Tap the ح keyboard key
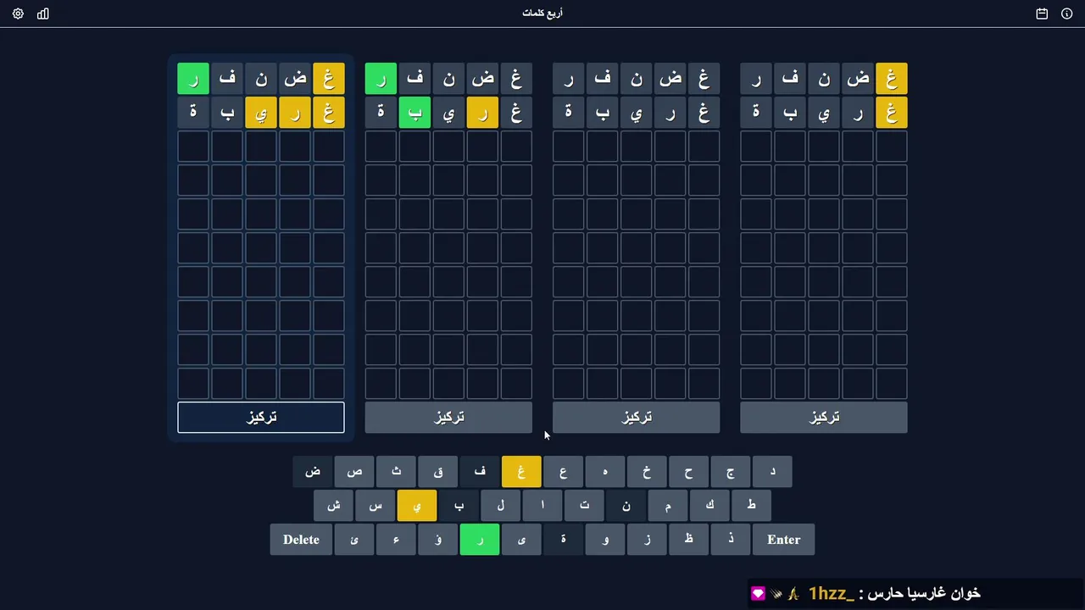This screenshot has width=1085, height=610. click(x=689, y=472)
